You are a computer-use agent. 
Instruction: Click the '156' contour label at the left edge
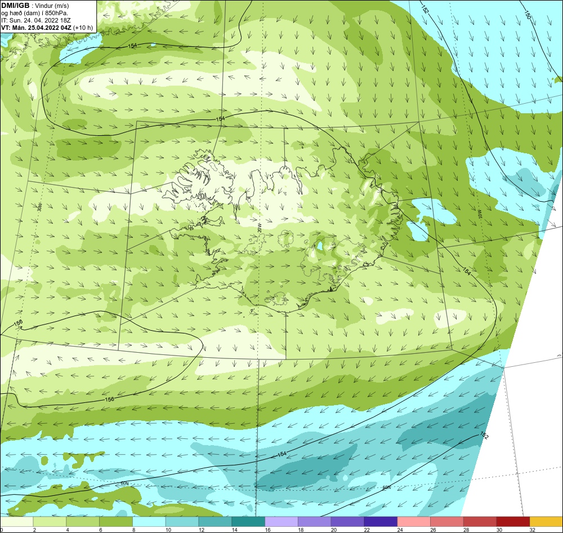(x=18, y=323)
